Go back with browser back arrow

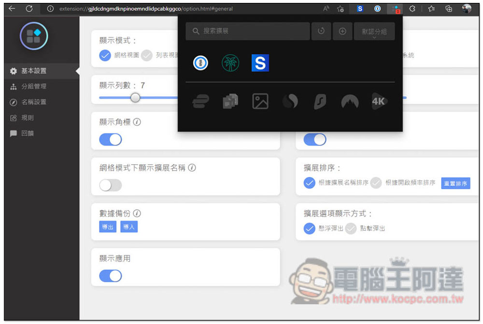pyautogui.click(x=12, y=9)
